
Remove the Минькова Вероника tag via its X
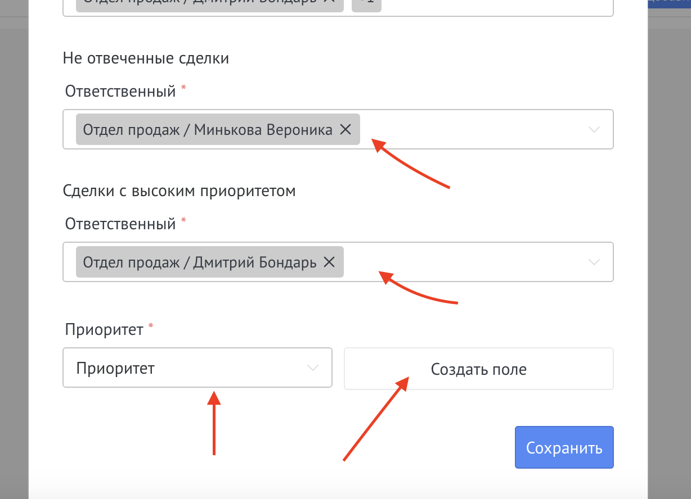tap(345, 130)
